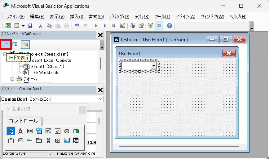Open the Object Browser icon
Screen dimensions: 269x159
click(150, 26)
